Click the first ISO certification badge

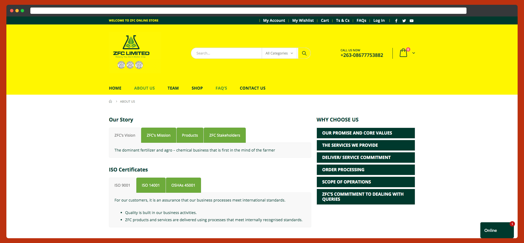121,65
